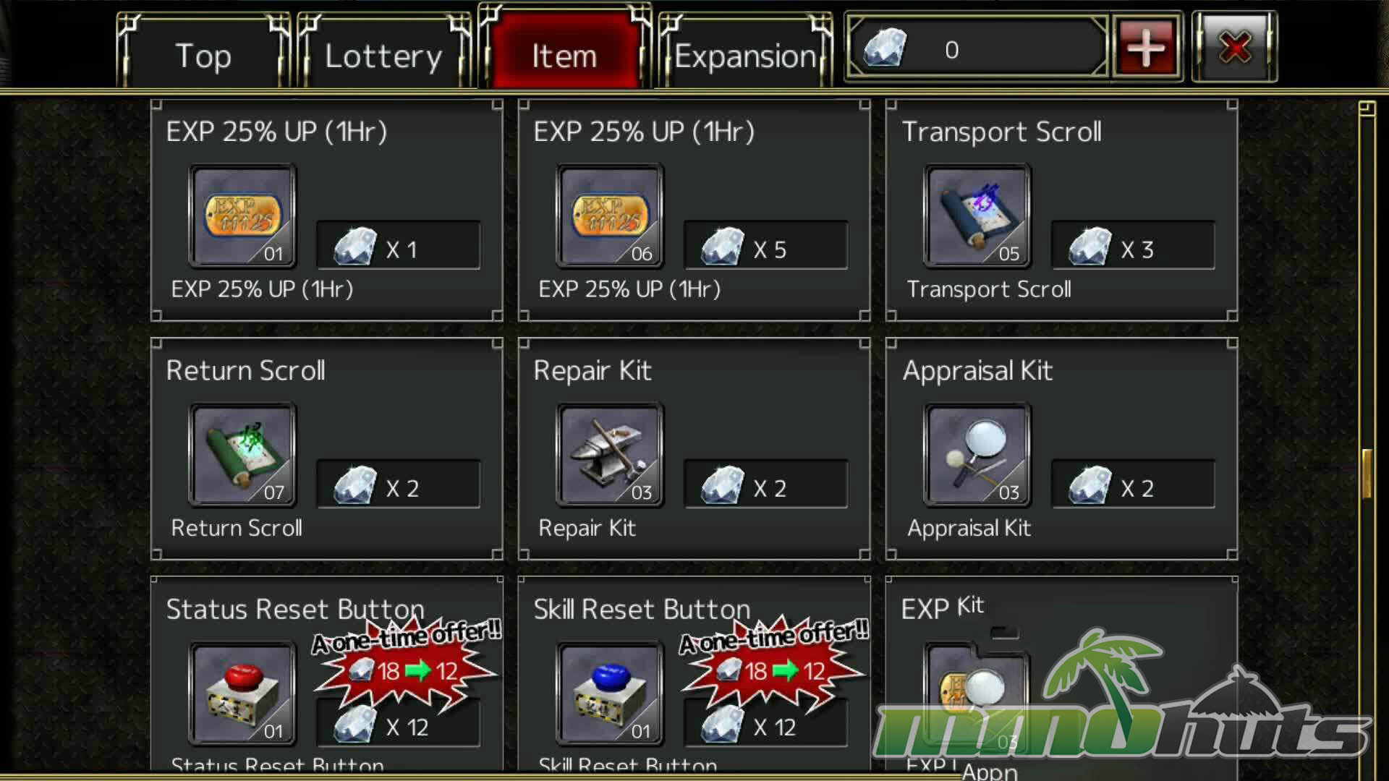Click the gold scrollbar handle on the right
1389x781 pixels.
pyautogui.click(x=1367, y=474)
